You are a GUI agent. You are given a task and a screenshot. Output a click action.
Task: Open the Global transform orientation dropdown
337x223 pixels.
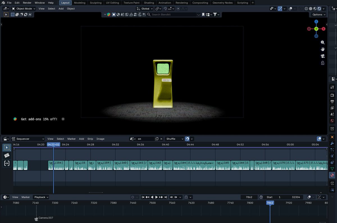[145, 9]
